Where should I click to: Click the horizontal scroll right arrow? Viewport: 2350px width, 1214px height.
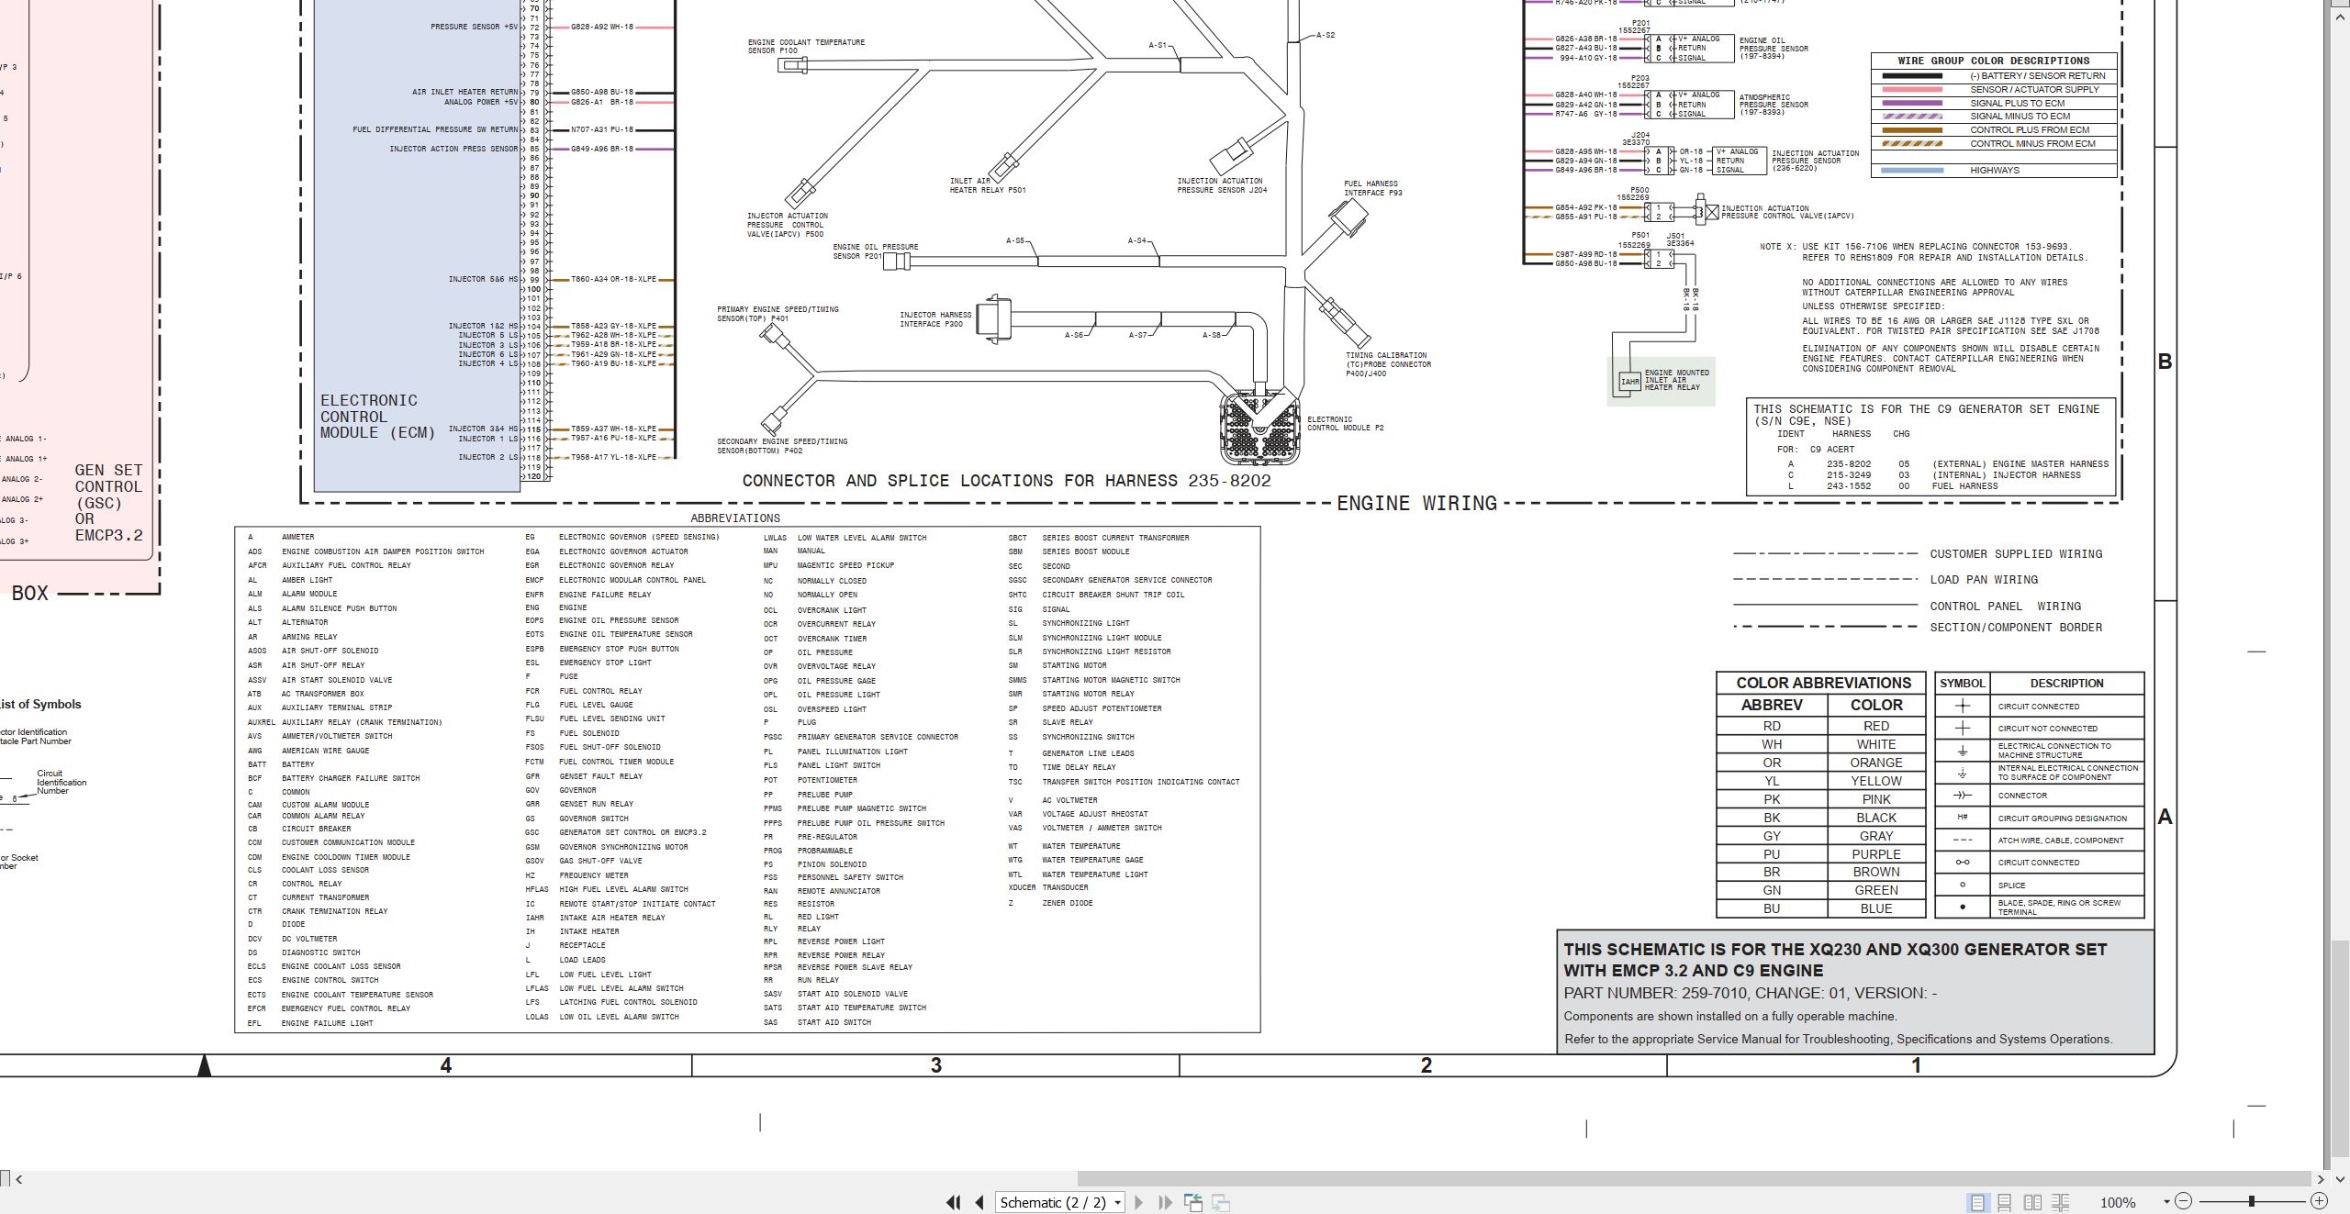click(2321, 1179)
